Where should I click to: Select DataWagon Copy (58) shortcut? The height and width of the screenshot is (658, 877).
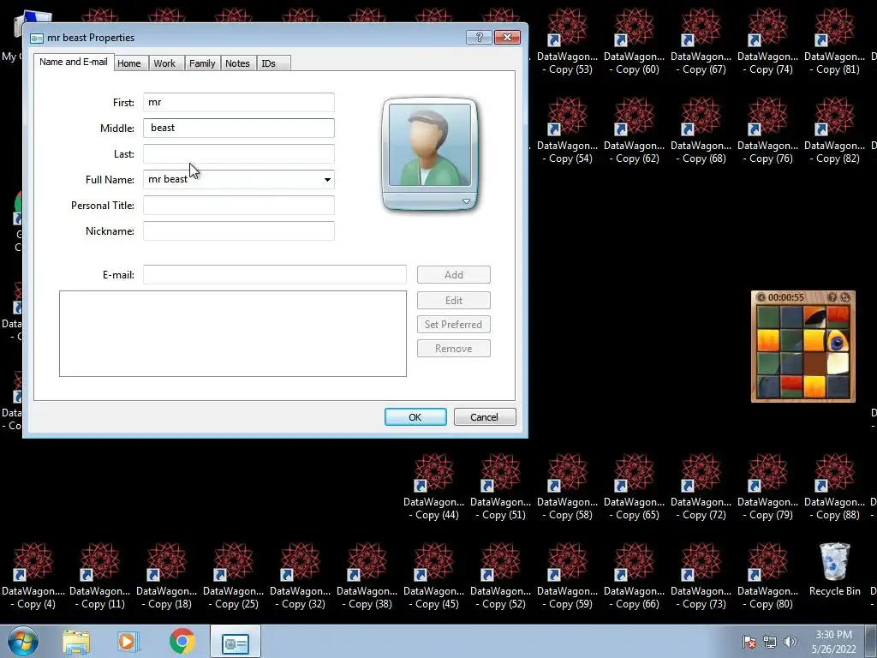point(567,488)
